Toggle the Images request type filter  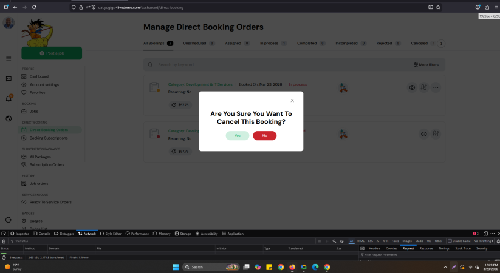coord(406,241)
